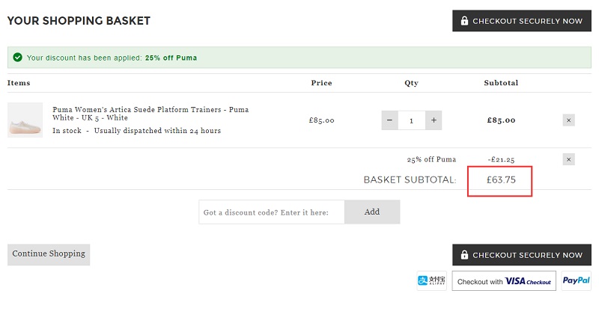Remove the 25% off Puma discount

point(568,159)
